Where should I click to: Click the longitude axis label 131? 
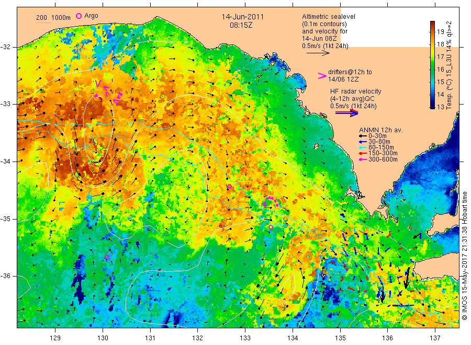click(150, 338)
